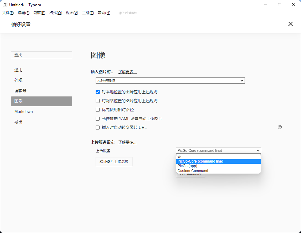This screenshot has height=233, width=301.
Task: Go to the 外观 settings section
Action: (x=42, y=80)
